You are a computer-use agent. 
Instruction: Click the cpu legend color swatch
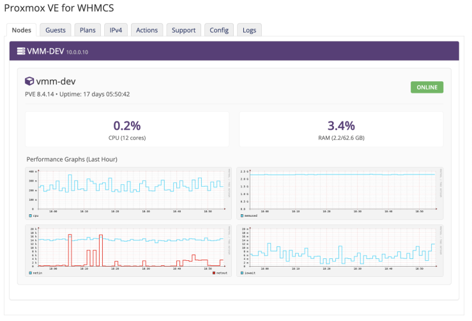30,216
